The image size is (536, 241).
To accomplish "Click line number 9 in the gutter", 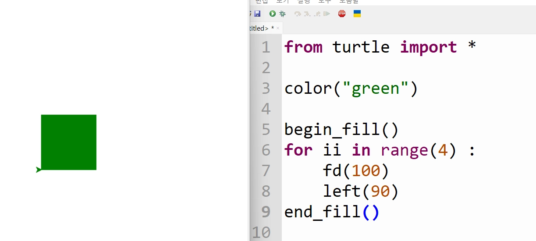I will [266, 212].
